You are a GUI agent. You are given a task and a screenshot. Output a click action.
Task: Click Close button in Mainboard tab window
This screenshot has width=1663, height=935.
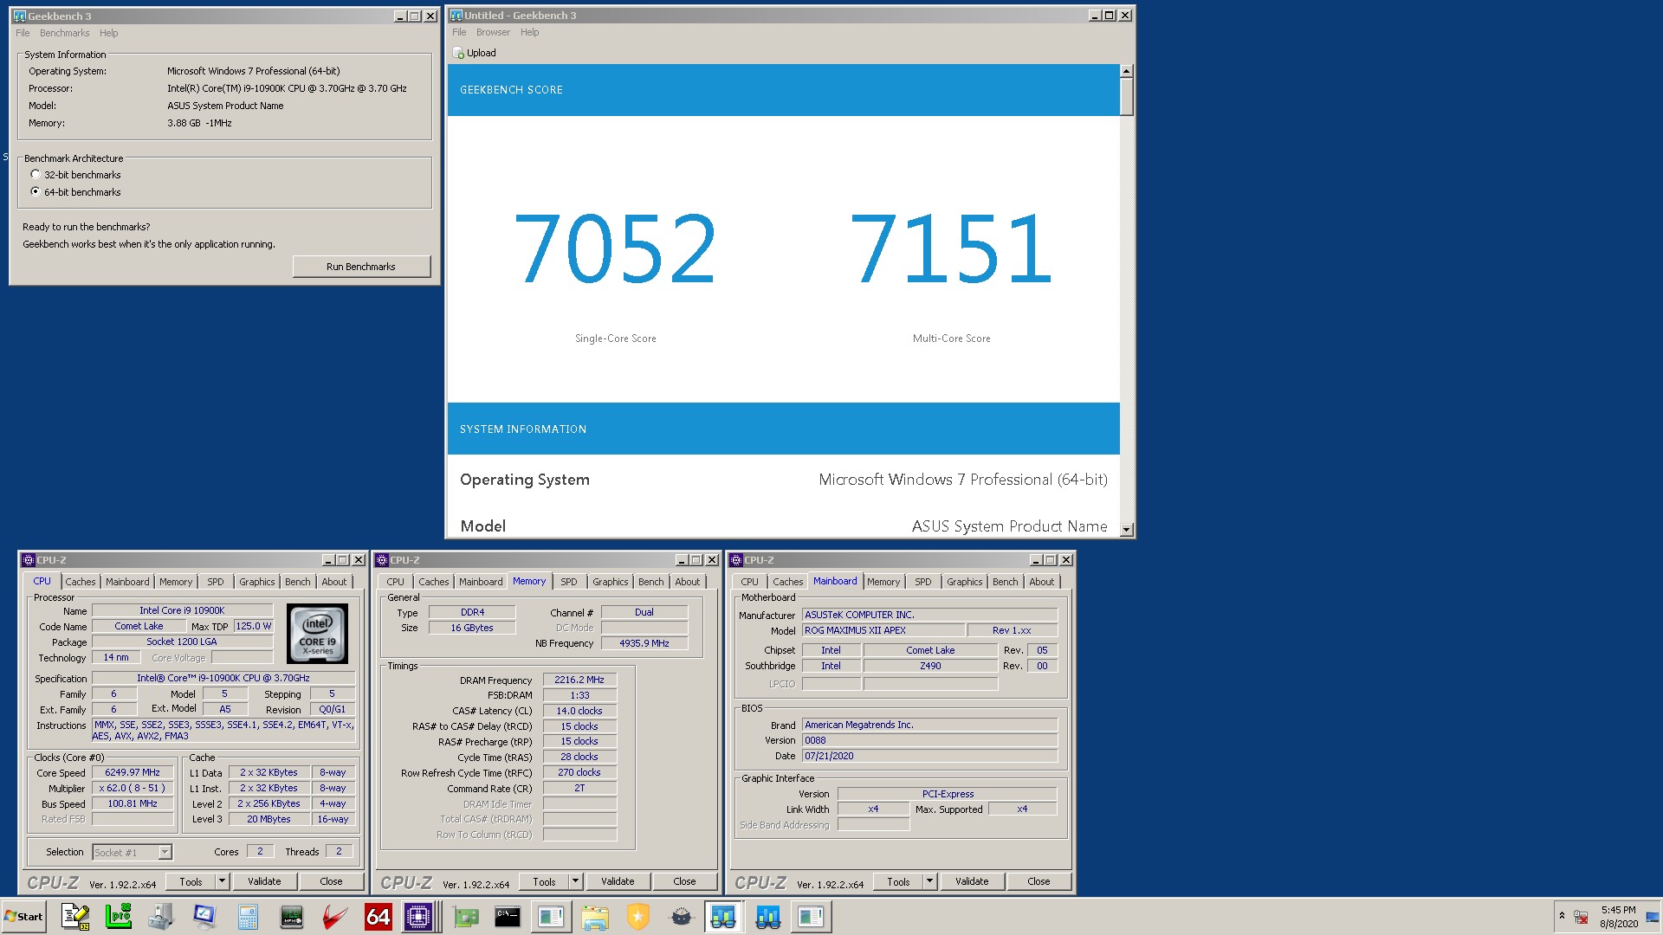tap(1039, 881)
